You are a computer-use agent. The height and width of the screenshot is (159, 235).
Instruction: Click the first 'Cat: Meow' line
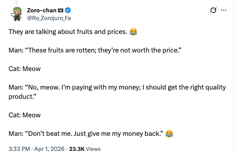click(24, 69)
